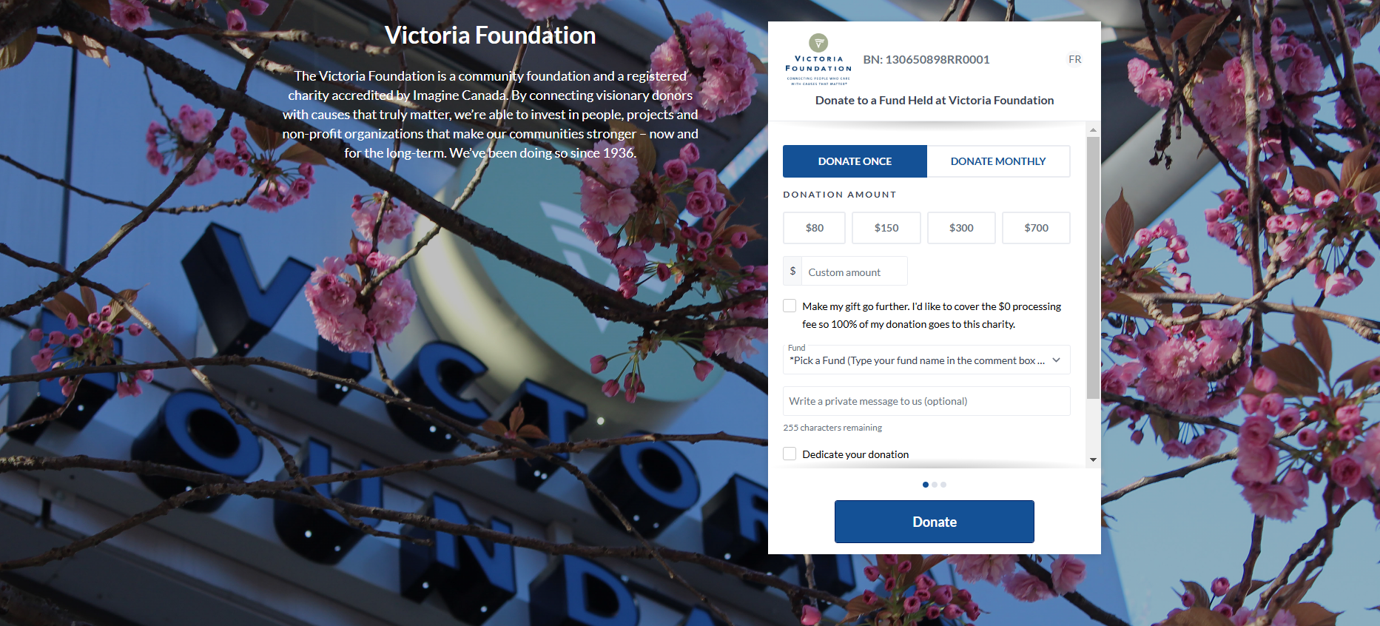Choose the $80 donation amount
The width and height of the screenshot is (1380, 626).
(814, 228)
